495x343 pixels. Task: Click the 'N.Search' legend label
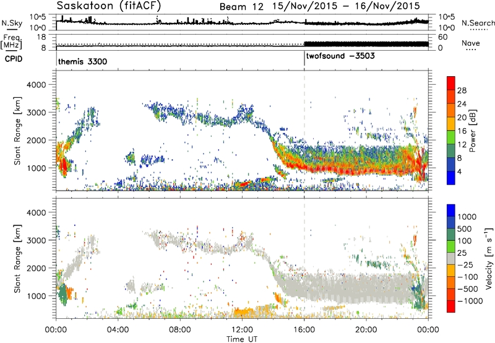coord(478,23)
